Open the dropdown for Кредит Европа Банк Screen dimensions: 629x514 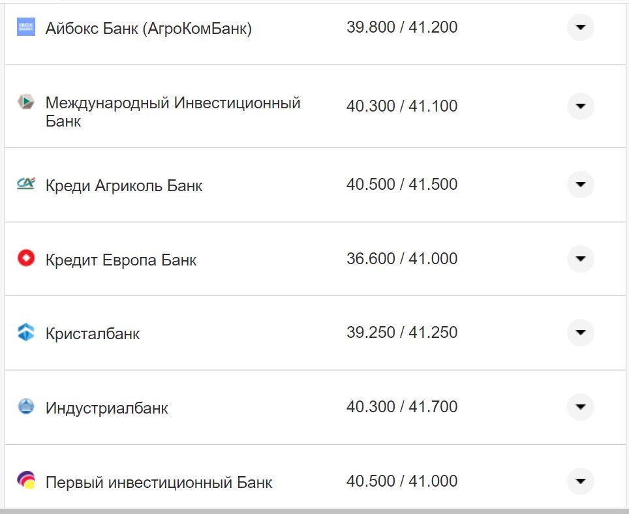[580, 258]
